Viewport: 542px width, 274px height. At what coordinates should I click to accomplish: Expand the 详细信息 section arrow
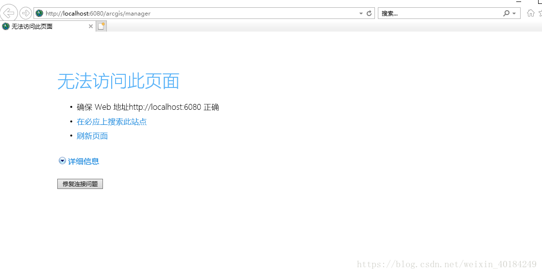point(62,160)
